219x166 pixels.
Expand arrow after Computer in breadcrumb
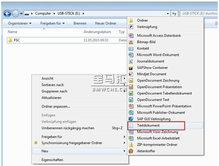click(x=54, y=13)
